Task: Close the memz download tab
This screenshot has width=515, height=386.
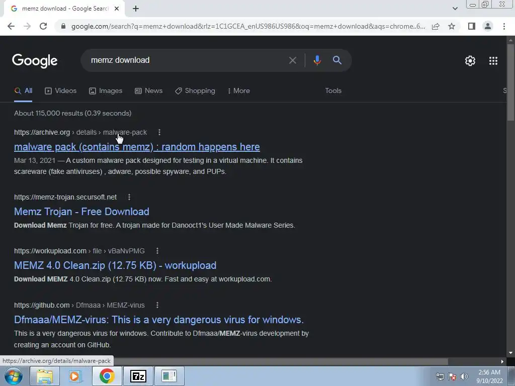Action: [x=117, y=9]
